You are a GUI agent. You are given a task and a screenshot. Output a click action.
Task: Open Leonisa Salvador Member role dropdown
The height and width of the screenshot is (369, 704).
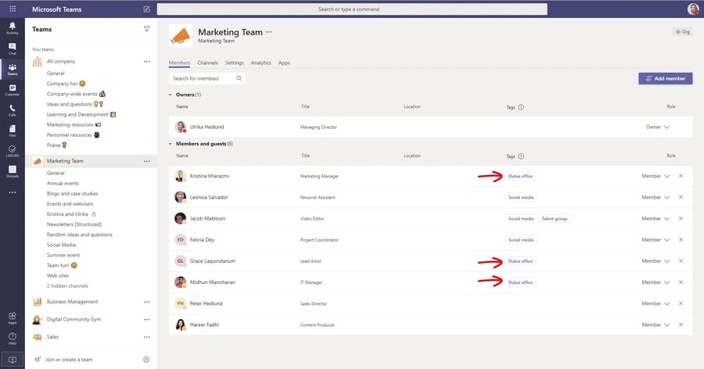656,197
